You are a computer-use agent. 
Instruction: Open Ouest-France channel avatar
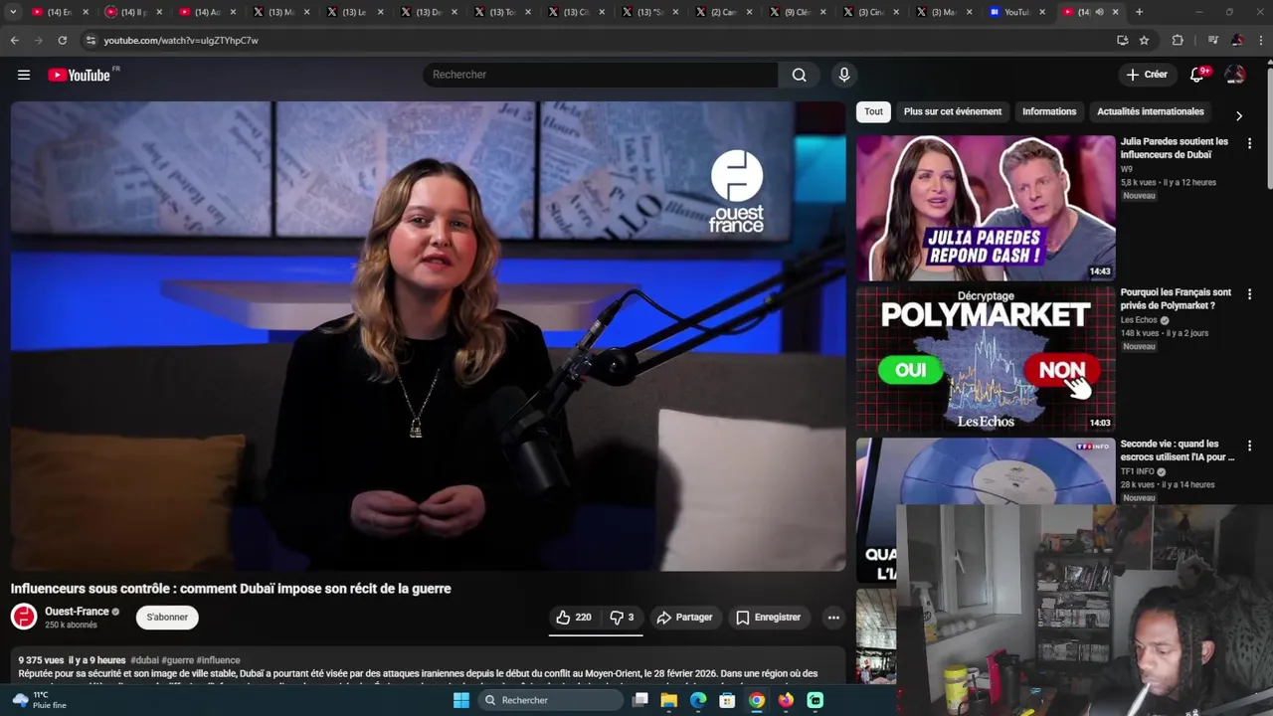pos(24,617)
